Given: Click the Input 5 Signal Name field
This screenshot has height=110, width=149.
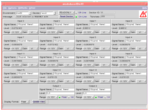Looking at the screenshot, I should [100, 41].
